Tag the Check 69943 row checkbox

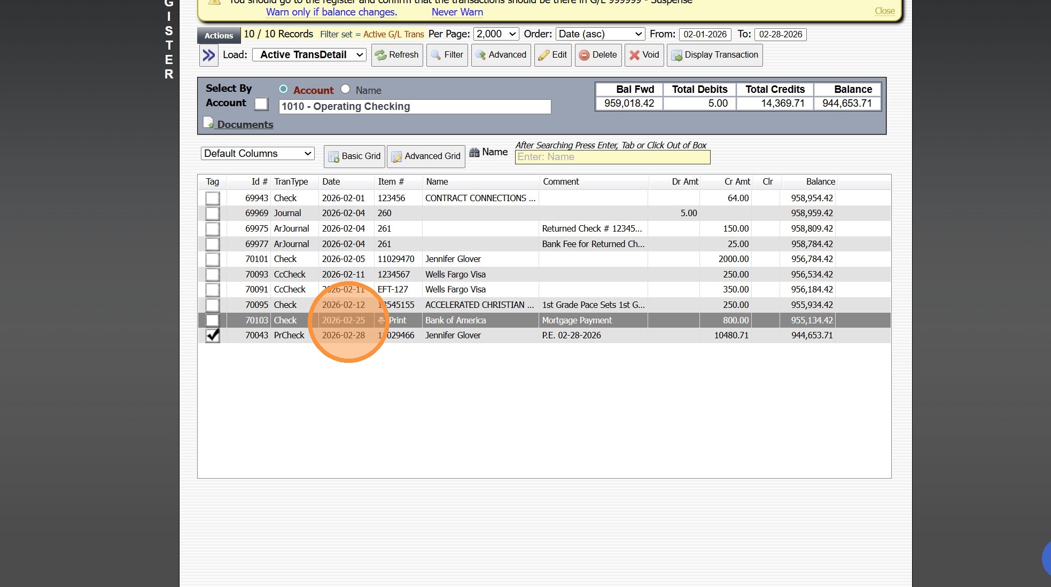tap(213, 198)
